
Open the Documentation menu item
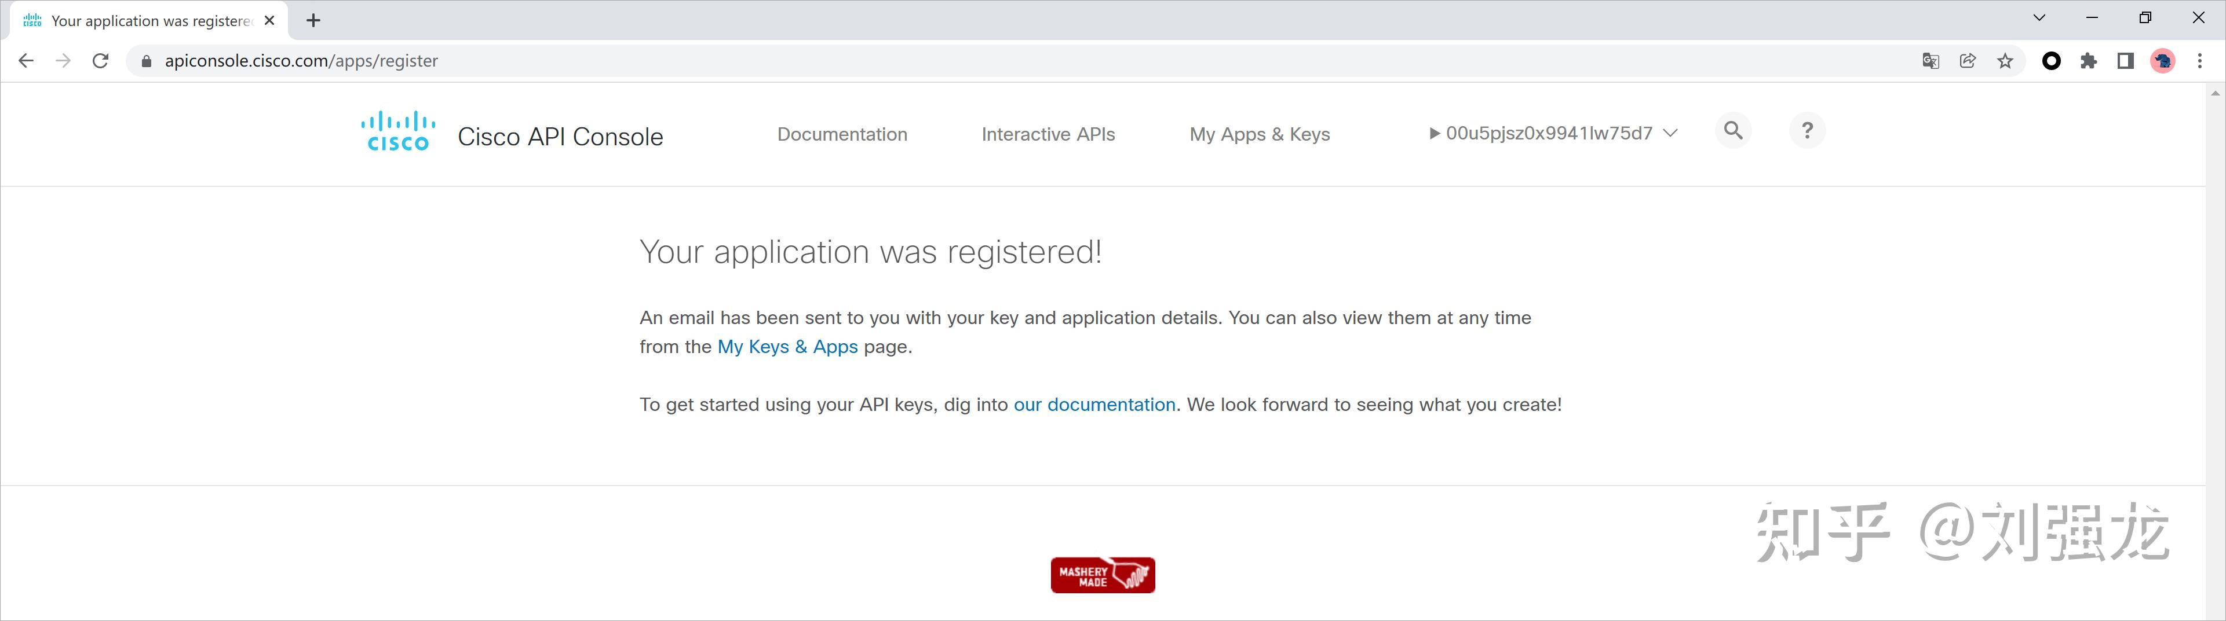pos(842,134)
